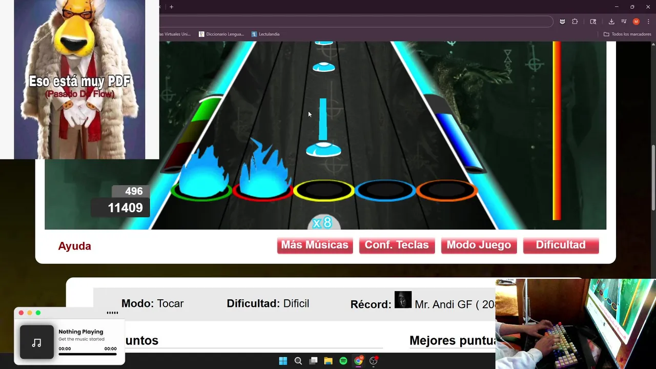
Task: Click the record holder avatar thumbnail
Action: 403,300
